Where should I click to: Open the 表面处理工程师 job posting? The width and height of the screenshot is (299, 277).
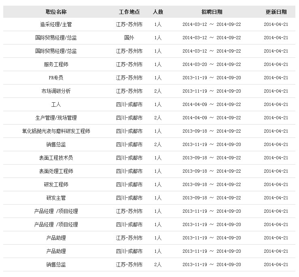click(56, 171)
